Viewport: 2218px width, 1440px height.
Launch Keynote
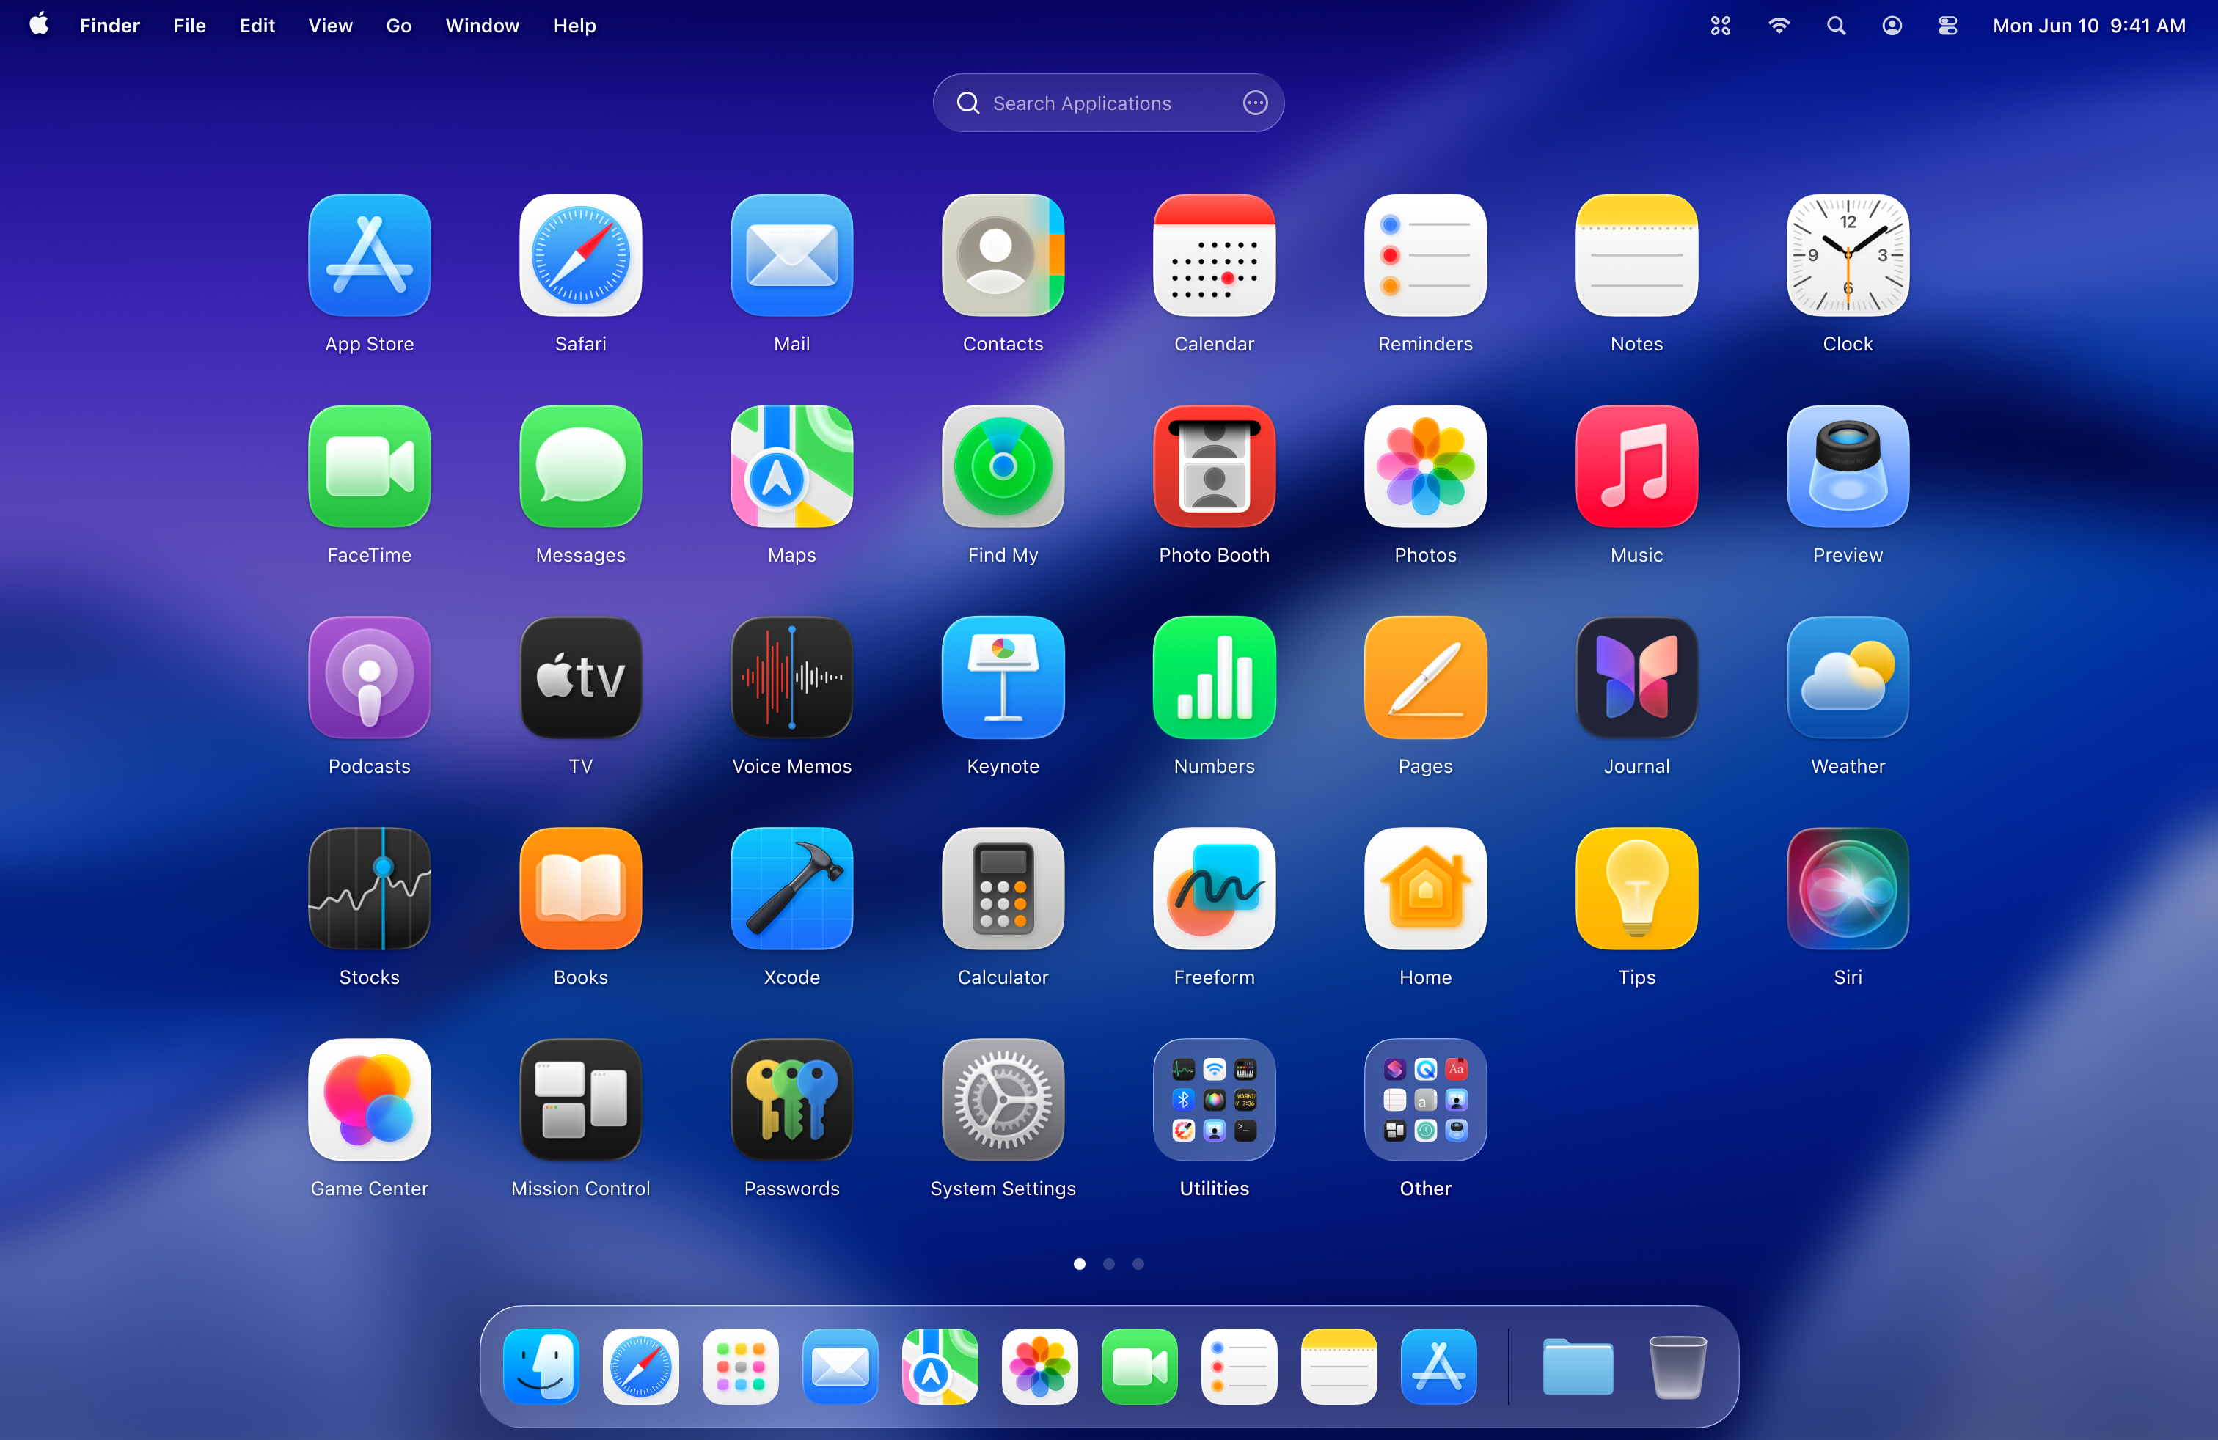click(1003, 678)
